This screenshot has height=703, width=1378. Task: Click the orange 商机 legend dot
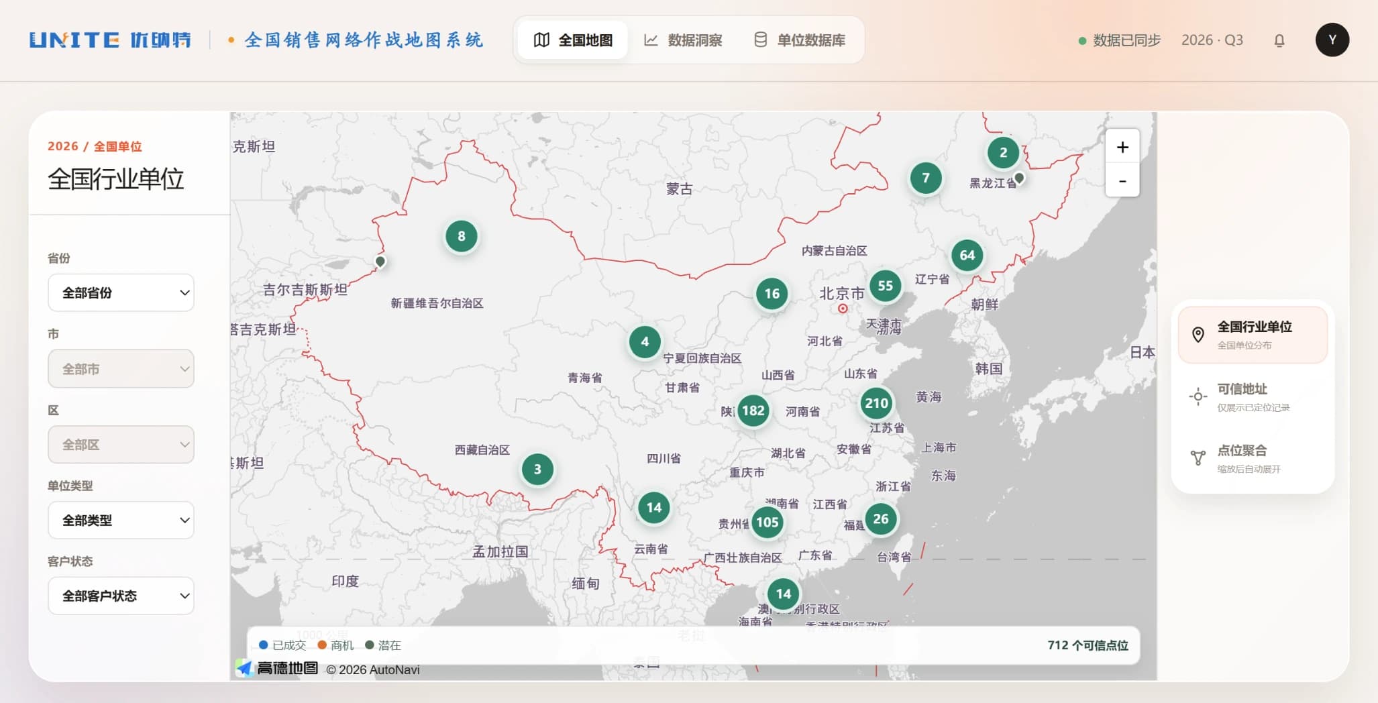(322, 645)
